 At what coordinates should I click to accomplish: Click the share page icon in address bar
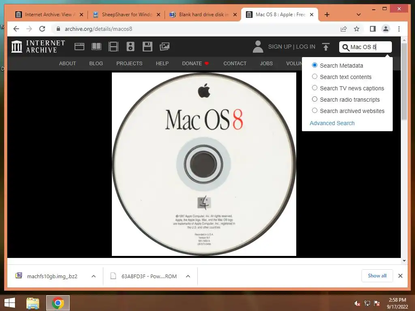pyautogui.click(x=344, y=29)
